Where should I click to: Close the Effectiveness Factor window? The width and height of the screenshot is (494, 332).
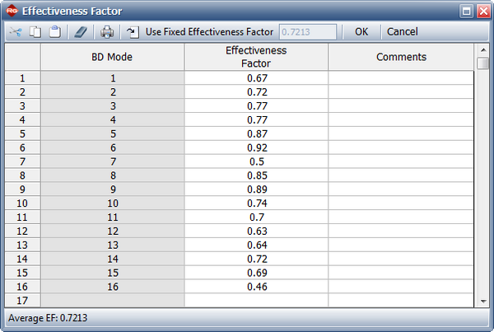(483, 12)
